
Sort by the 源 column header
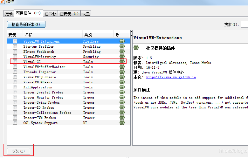pos(122,34)
